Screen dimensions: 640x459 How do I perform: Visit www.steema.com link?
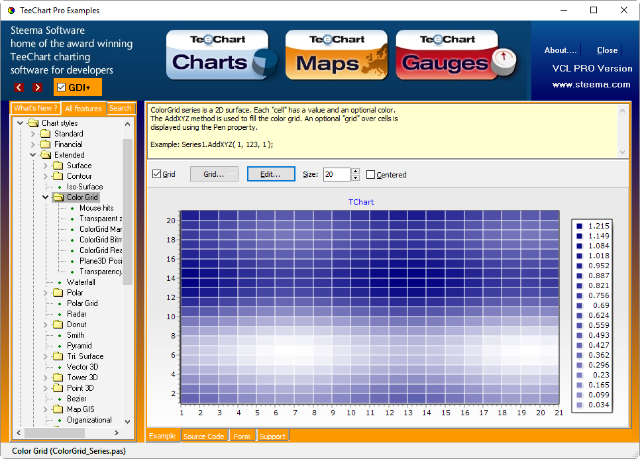(x=591, y=85)
